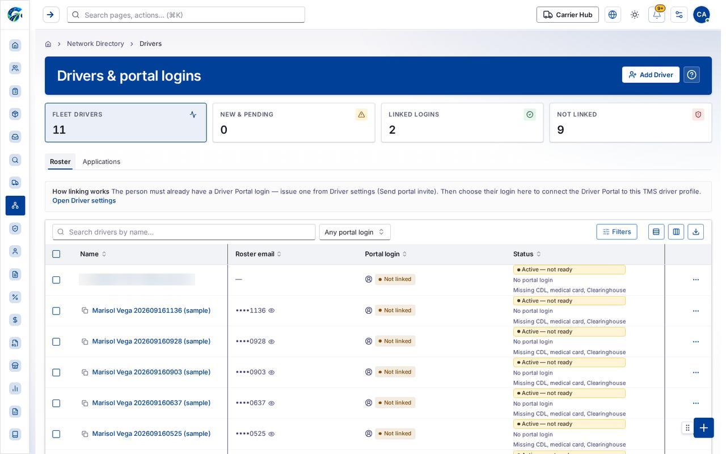Select the Roster tab

click(60, 162)
